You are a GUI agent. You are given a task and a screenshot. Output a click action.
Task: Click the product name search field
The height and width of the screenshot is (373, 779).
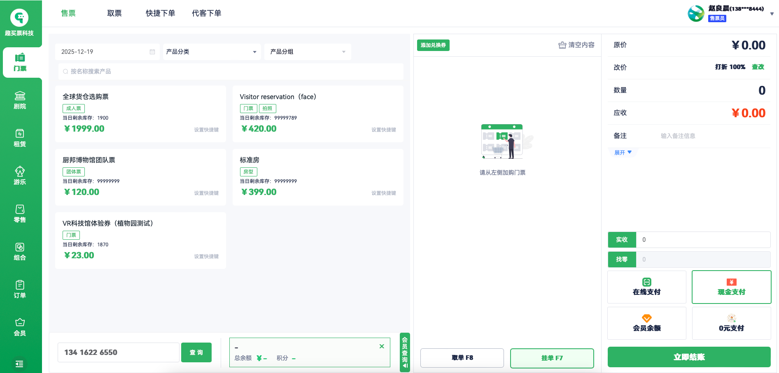pyautogui.click(x=231, y=72)
